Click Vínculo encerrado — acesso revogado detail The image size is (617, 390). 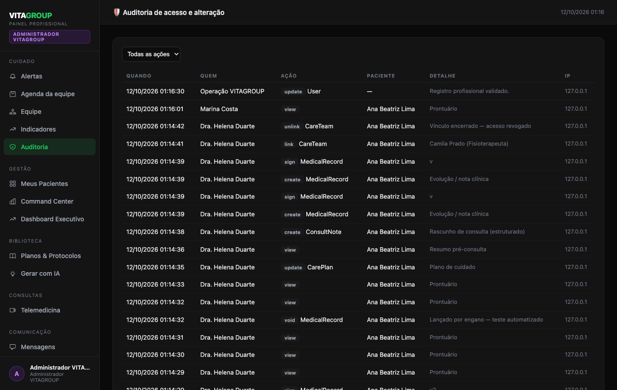(x=480, y=126)
